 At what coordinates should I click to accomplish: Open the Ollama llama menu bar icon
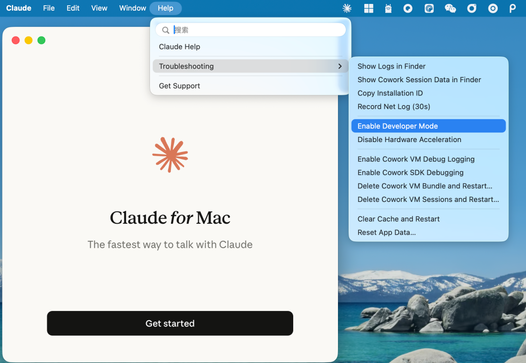388,8
